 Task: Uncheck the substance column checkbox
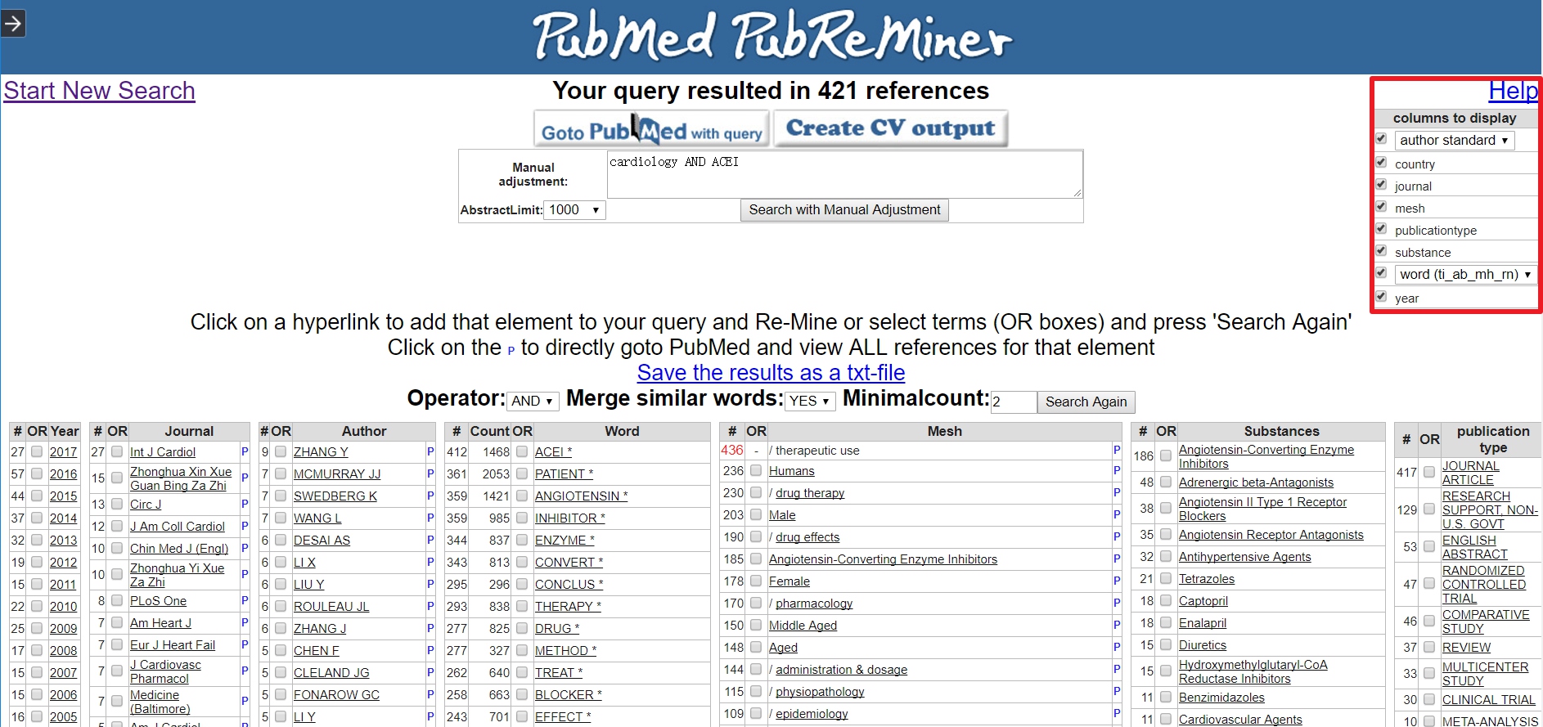click(1381, 250)
